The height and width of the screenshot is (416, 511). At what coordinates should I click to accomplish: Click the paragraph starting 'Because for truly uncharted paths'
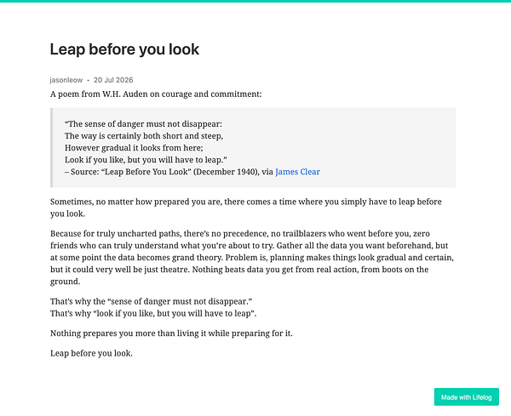252,258
